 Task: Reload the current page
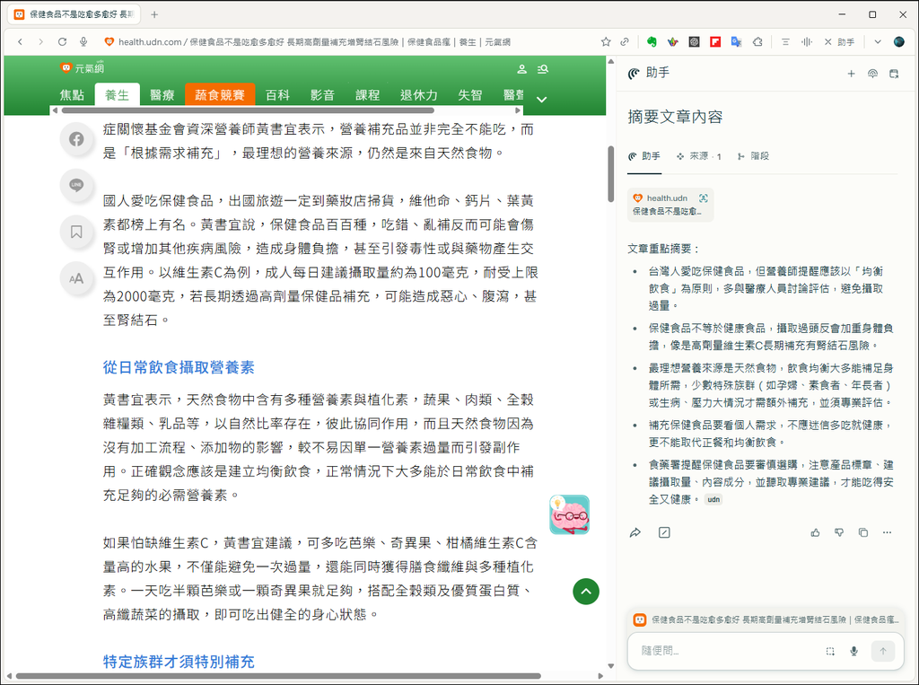pos(62,41)
